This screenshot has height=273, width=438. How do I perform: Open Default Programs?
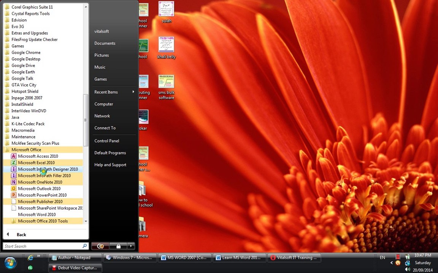tap(110, 153)
